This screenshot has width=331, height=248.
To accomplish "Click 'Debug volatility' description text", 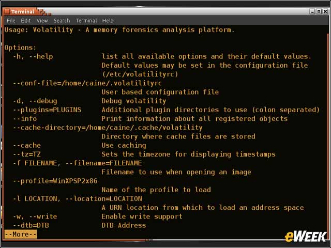I will click(x=133, y=101).
